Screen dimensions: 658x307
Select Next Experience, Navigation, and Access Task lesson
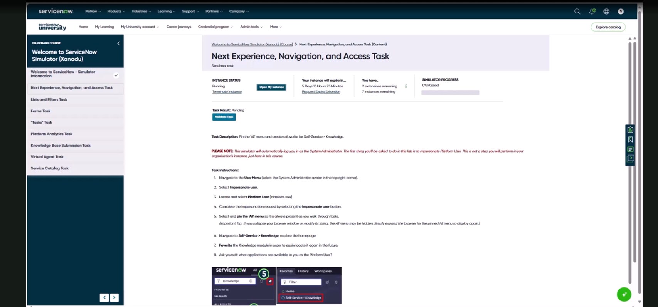pyautogui.click(x=75, y=88)
